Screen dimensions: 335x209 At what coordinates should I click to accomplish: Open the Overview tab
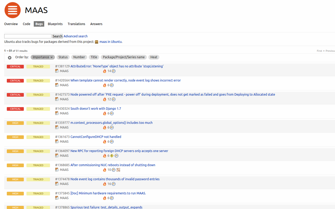tap(11, 24)
